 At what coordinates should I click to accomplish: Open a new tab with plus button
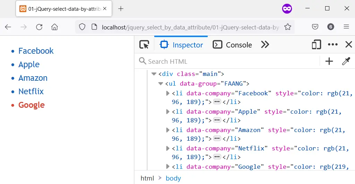(x=121, y=9)
